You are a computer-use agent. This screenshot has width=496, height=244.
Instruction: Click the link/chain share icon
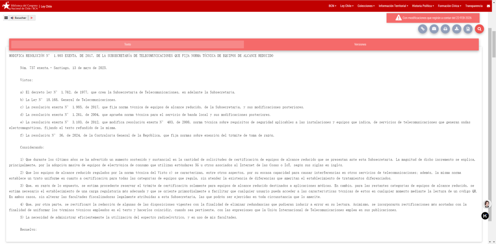[422, 29]
